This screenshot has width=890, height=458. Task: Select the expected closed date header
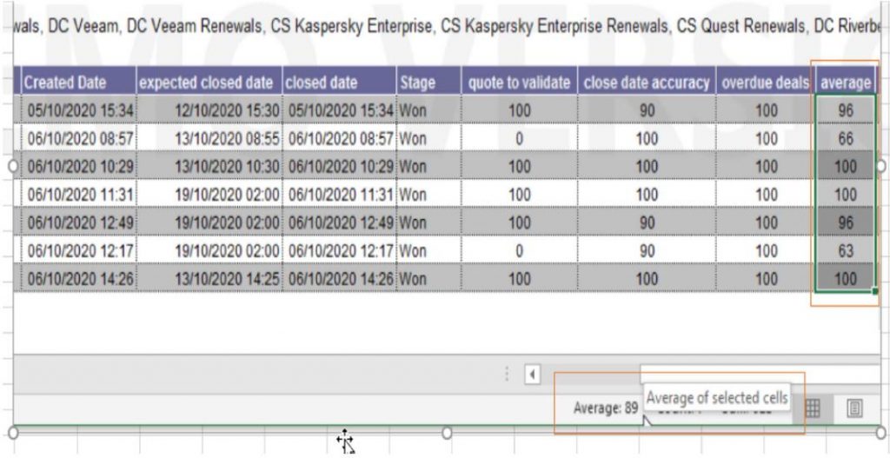click(209, 83)
